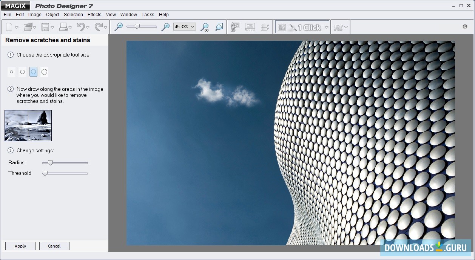
Task: Click the Radius slider handle
Action: point(50,163)
